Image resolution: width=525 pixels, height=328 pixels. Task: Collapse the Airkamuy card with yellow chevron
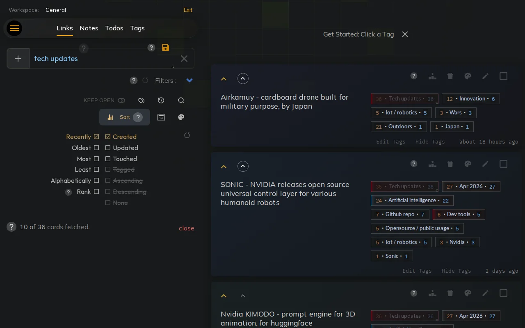pyautogui.click(x=224, y=79)
